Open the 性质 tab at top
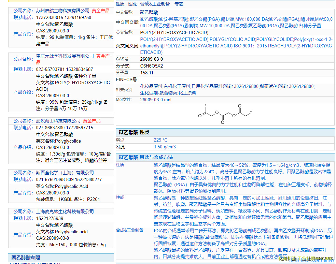Image resolution: width=336 pixels, height=264 pixels. pos(120,4)
